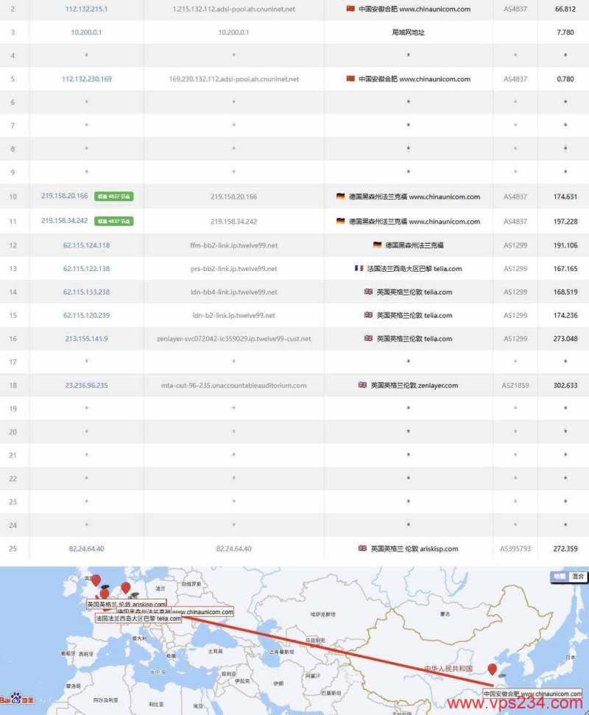Click the 23.236.96.235 address link
This screenshot has width=589, height=715.
86,385
